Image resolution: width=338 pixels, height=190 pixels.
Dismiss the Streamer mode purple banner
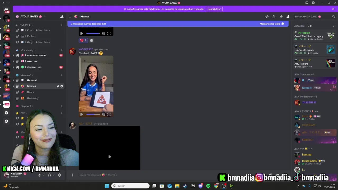tap(333, 9)
